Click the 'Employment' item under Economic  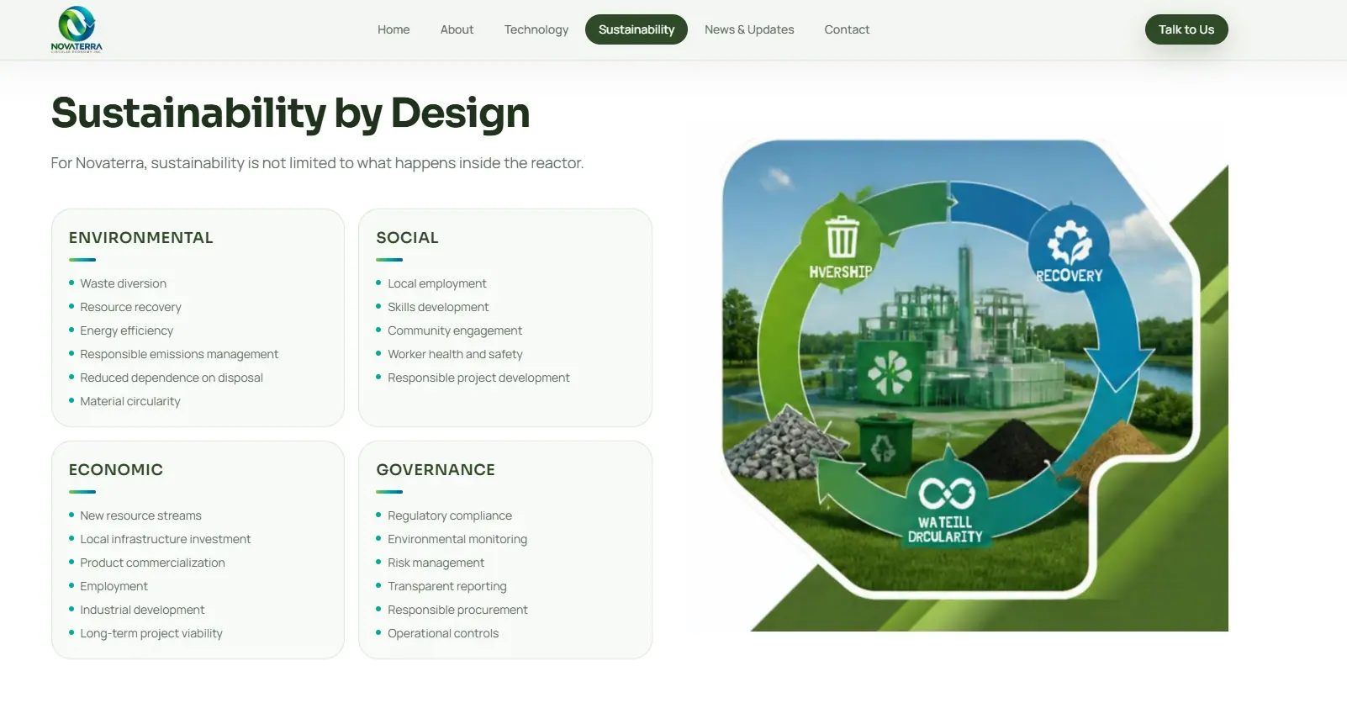coord(114,586)
